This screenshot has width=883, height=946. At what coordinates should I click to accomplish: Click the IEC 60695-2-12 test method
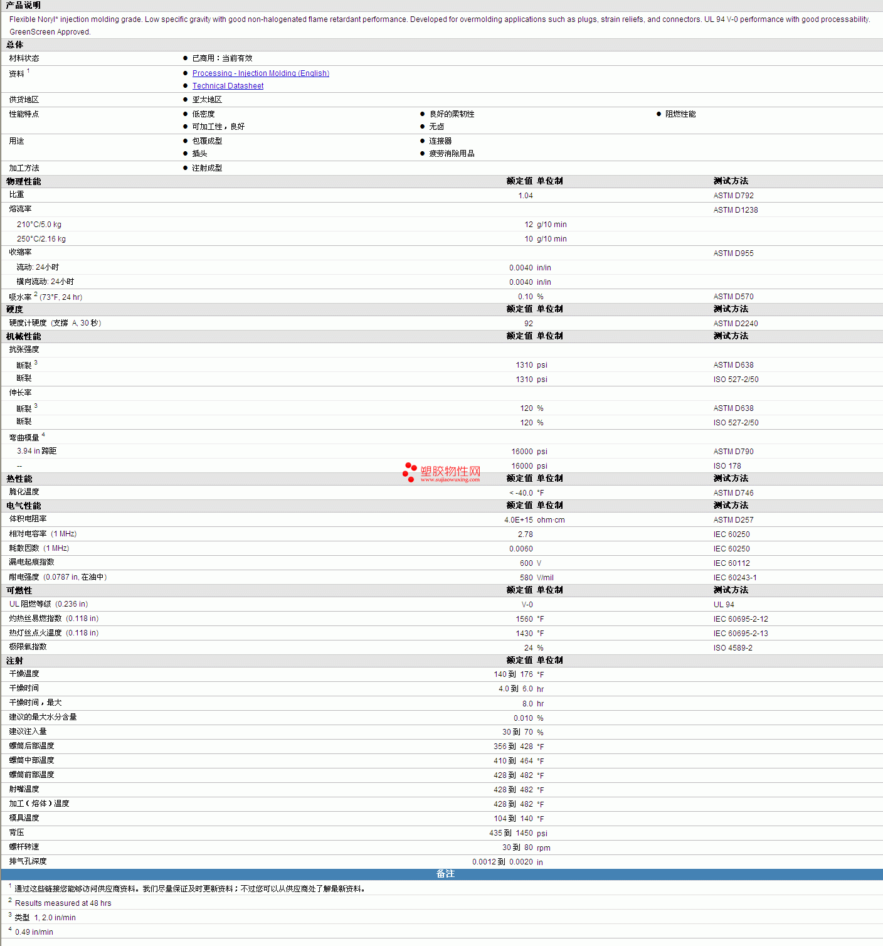[741, 619]
